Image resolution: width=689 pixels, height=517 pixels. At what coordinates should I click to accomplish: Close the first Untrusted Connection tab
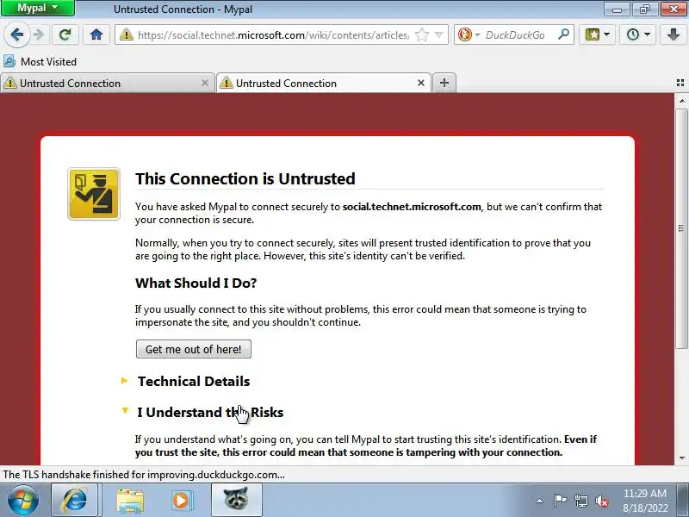[x=205, y=83]
